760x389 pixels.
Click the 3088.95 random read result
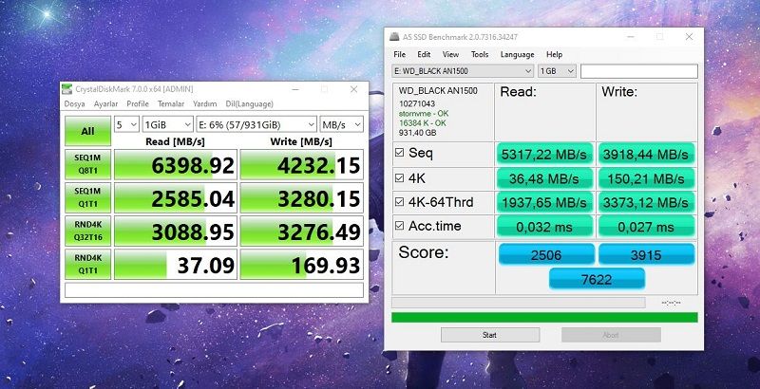176,231
